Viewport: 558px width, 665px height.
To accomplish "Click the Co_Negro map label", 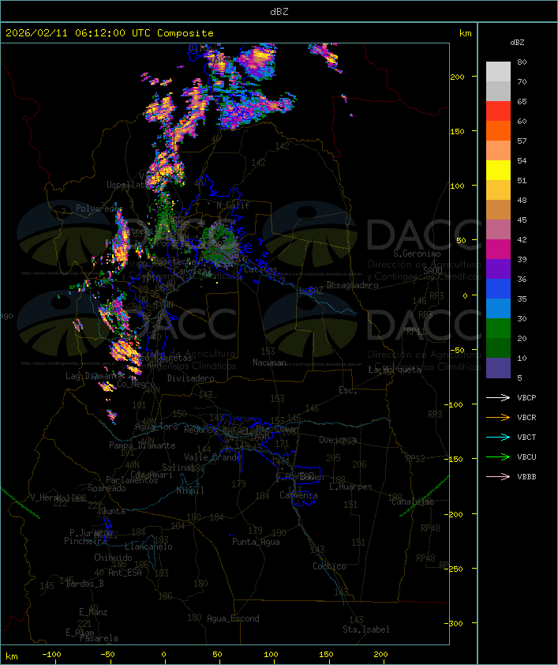I will [136, 384].
